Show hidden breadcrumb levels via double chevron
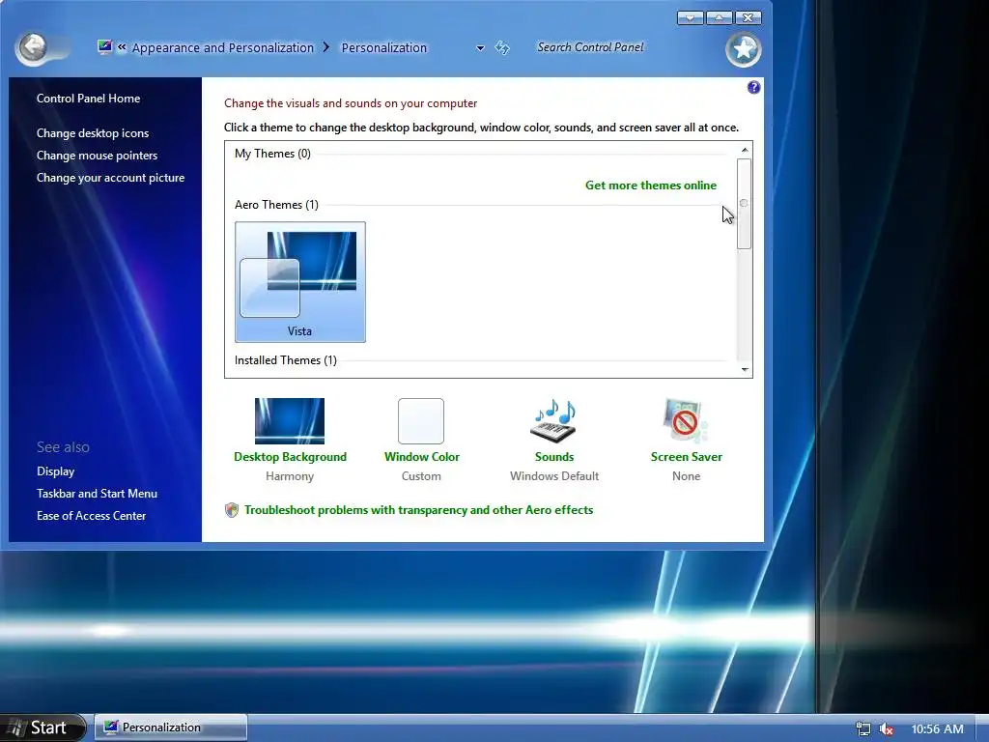Viewport: 989px width, 742px height. click(122, 47)
